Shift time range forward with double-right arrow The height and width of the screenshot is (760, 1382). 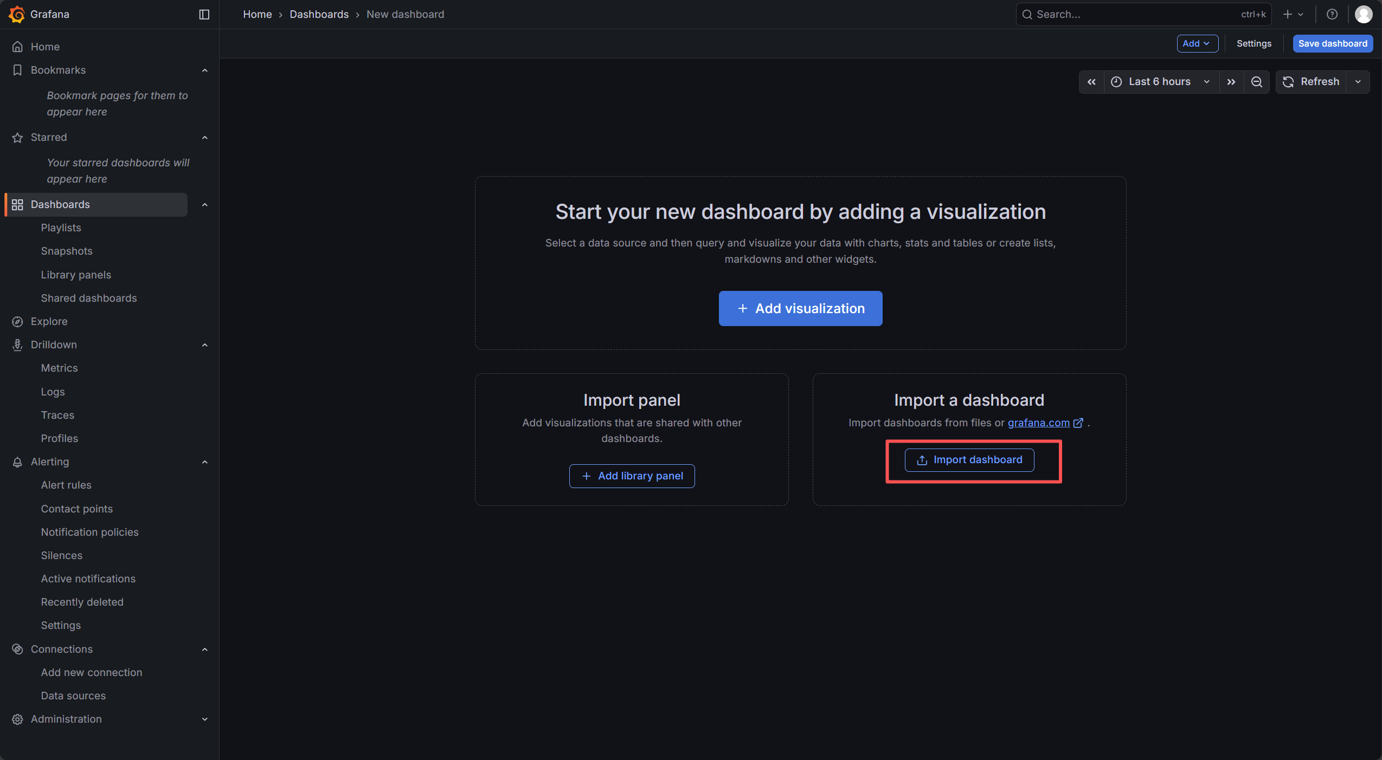[1231, 82]
